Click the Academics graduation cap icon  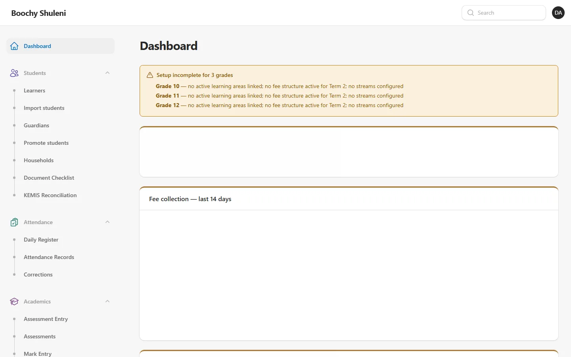pyautogui.click(x=14, y=301)
